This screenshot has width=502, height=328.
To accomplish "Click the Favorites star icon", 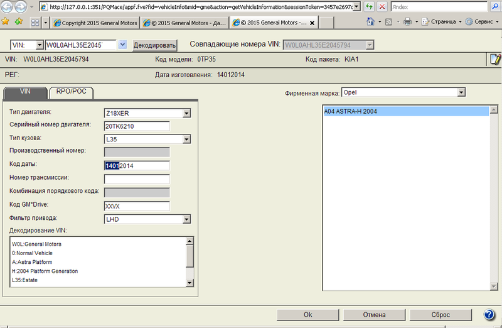I will pos(6,22).
